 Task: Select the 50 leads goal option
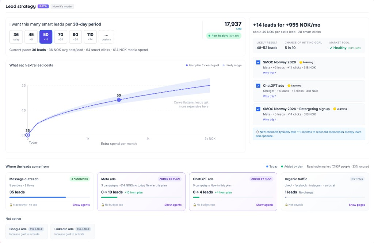46,37
